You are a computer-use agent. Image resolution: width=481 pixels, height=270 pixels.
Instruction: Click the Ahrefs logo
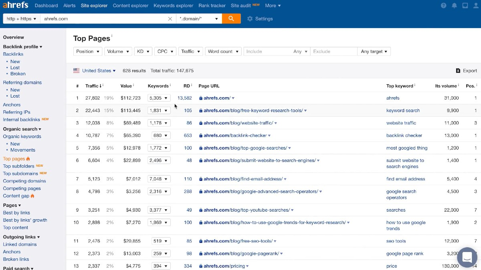[x=16, y=6]
